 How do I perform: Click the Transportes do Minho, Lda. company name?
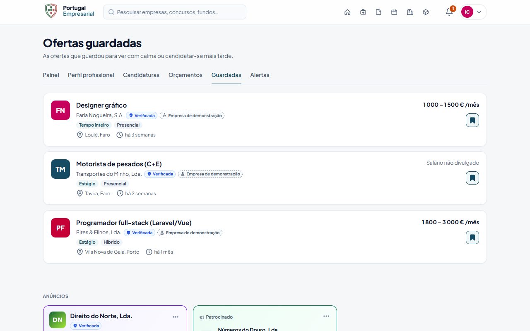109,174
